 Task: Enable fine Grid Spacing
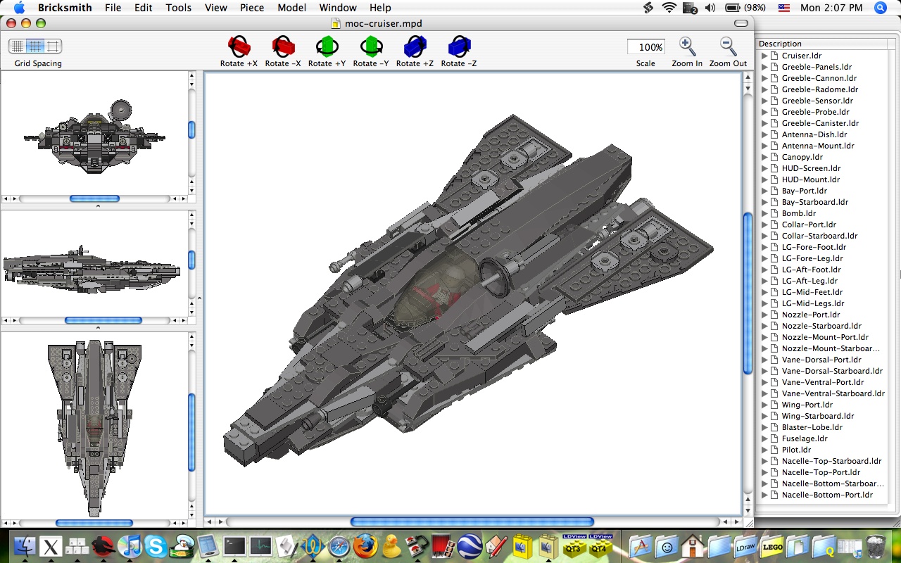tap(18, 45)
